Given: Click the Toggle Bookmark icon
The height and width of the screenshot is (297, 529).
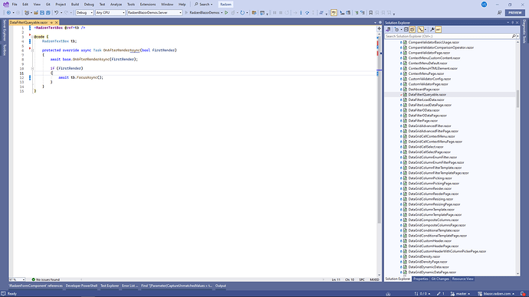Looking at the screenshot, I should (x=371, y=12).
